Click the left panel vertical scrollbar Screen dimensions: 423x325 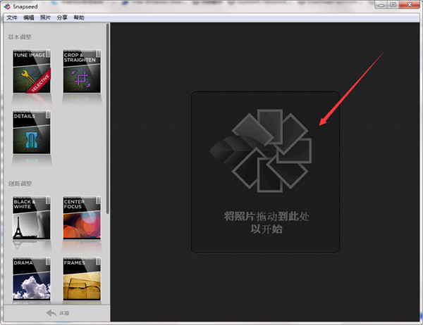point(108,120)
